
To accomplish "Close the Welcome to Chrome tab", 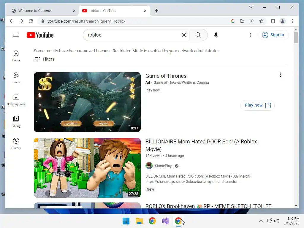I will point(74,11).
